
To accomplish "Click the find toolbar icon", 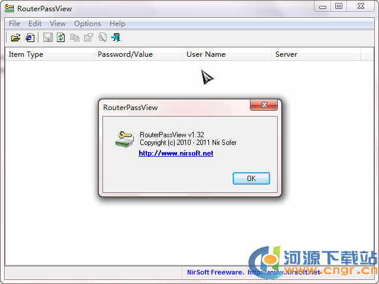I will (102, 38).
